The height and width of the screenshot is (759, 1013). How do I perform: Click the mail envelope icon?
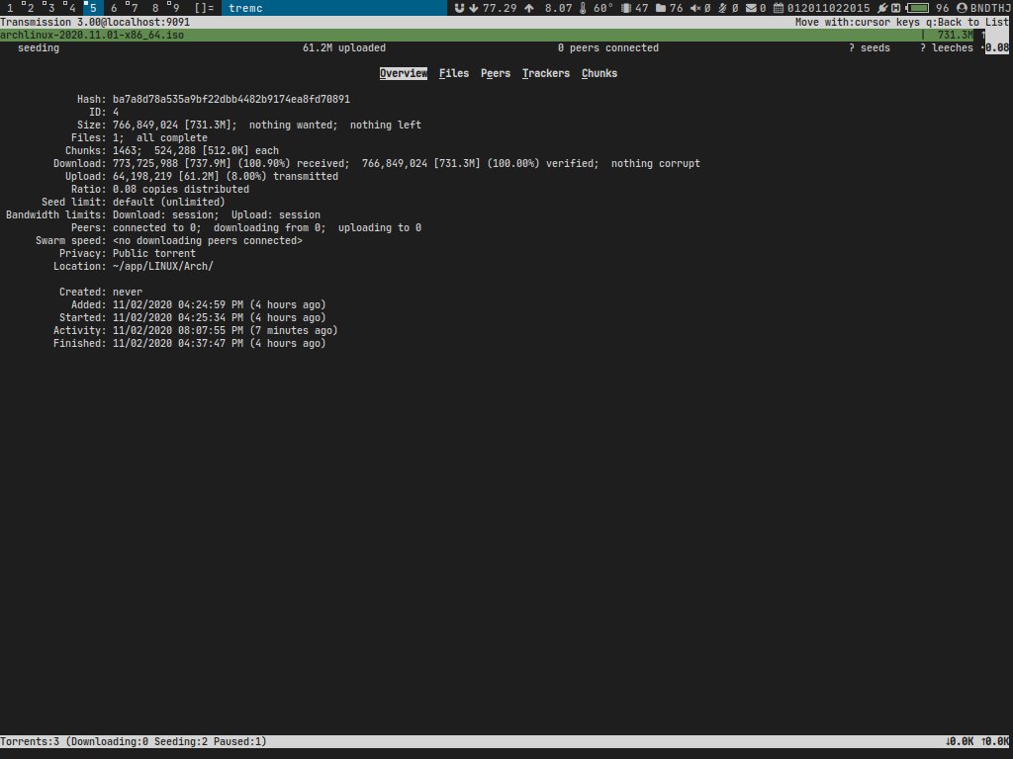coord(751,8)
